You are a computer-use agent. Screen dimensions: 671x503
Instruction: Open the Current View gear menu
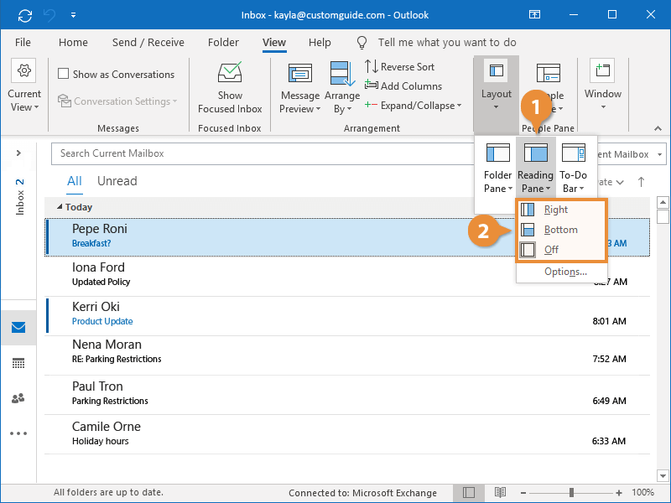click(x=24, y=86)
